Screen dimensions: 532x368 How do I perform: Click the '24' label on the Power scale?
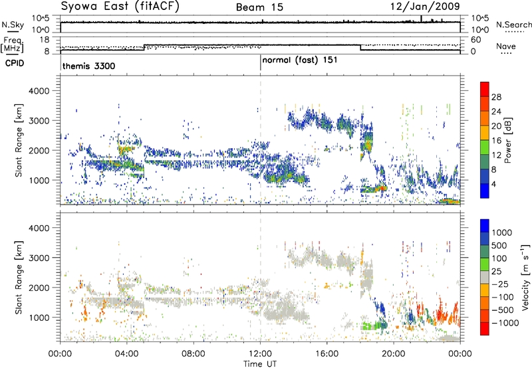coord(496,112)
